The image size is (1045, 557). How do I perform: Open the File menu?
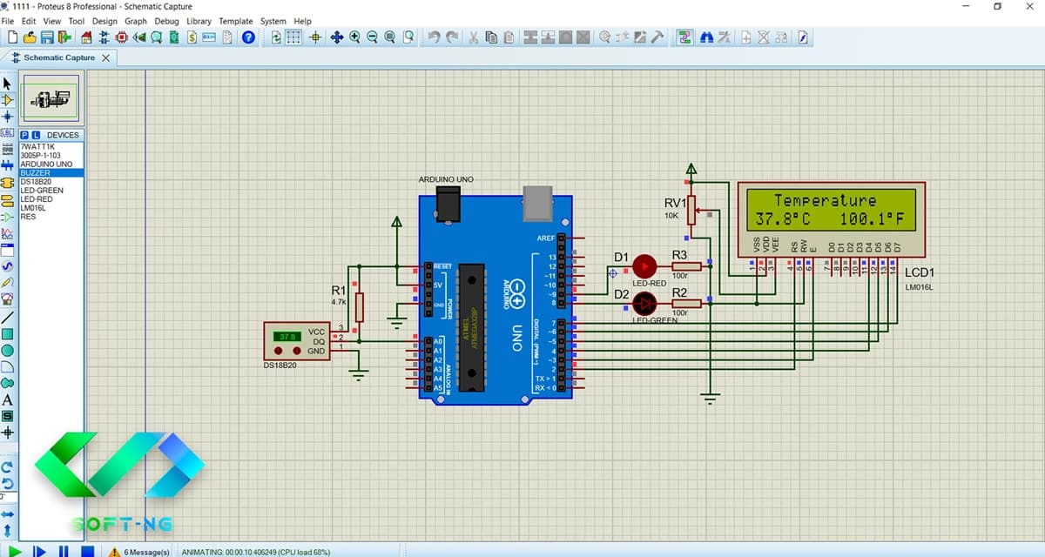point(8,21)
